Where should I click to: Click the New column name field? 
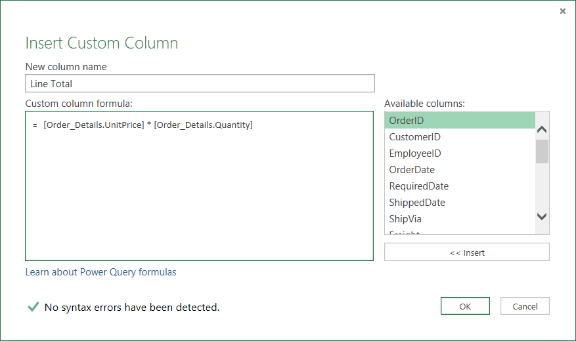tap(200, 83)
